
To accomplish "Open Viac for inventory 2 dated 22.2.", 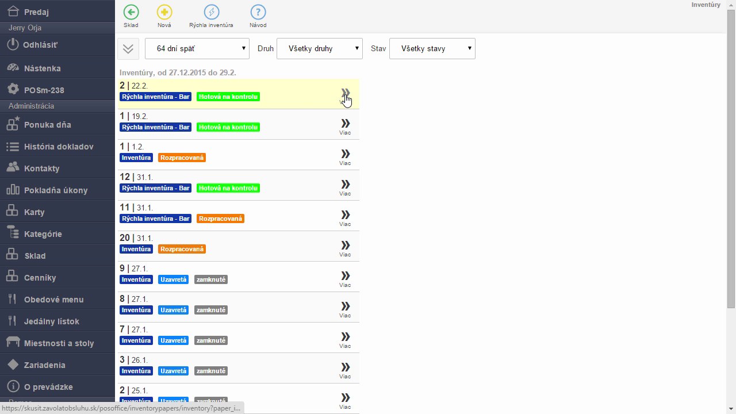I will pyautogui.click(x=345, y=96).
